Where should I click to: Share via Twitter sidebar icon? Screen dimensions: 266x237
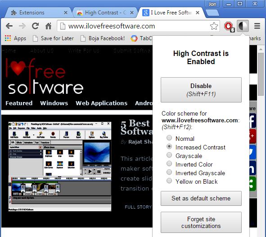[x=252, y=152]
